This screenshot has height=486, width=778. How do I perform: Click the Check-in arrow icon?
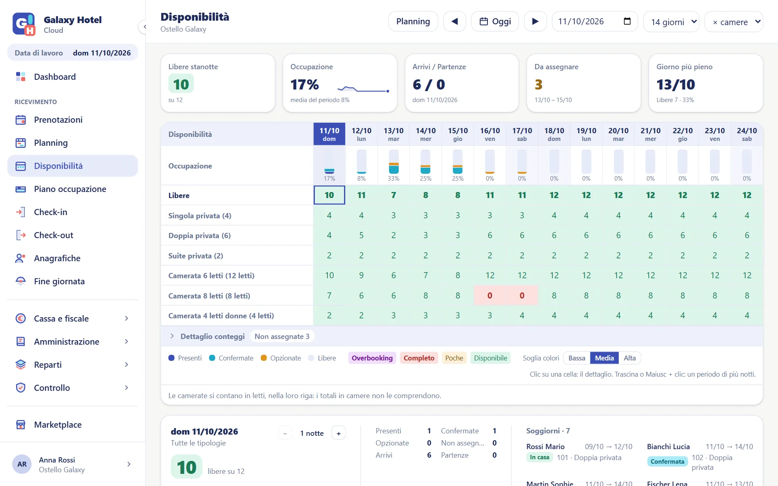tap(21, 212)
